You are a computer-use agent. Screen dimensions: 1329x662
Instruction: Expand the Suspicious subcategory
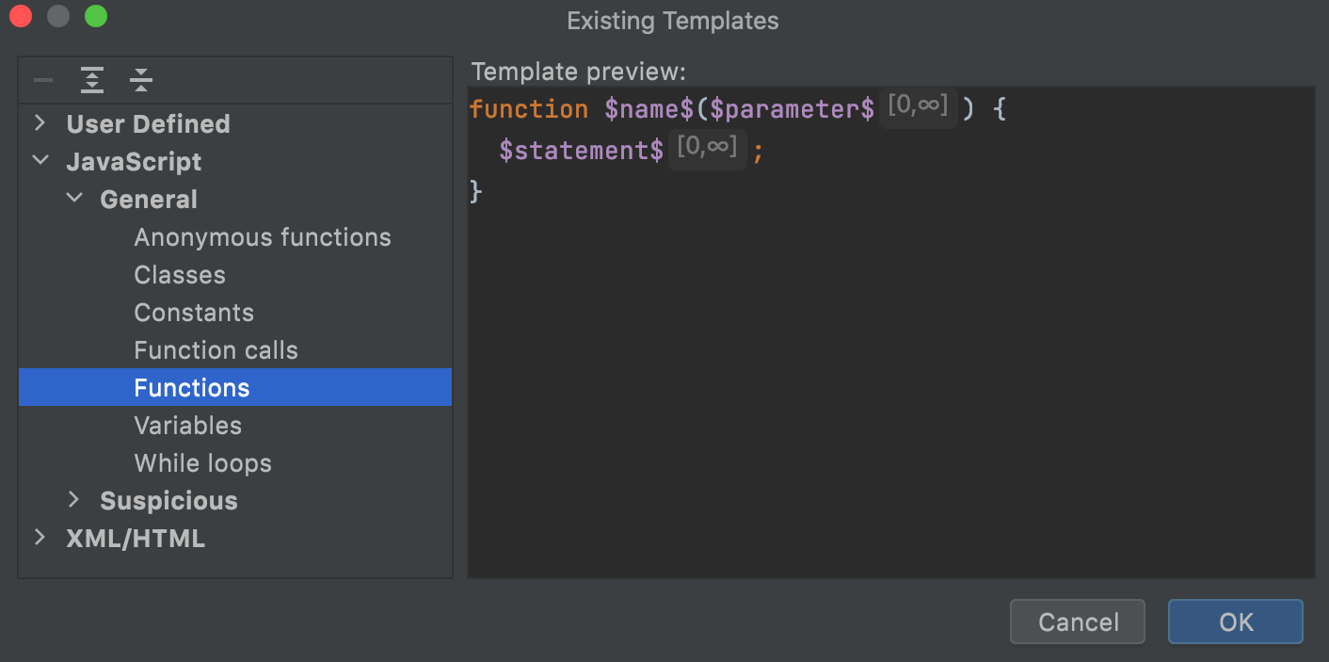(x=74, y=500)
